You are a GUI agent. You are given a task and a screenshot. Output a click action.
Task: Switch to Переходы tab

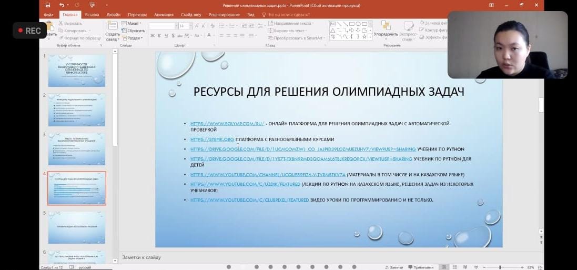point(137,15)
